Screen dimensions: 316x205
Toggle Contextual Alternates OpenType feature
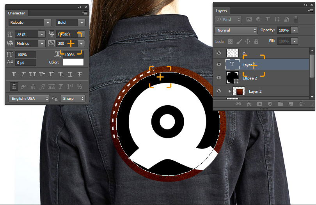[23, 87]
